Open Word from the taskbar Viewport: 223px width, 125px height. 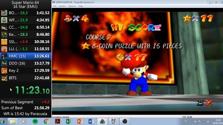(91, 122)
